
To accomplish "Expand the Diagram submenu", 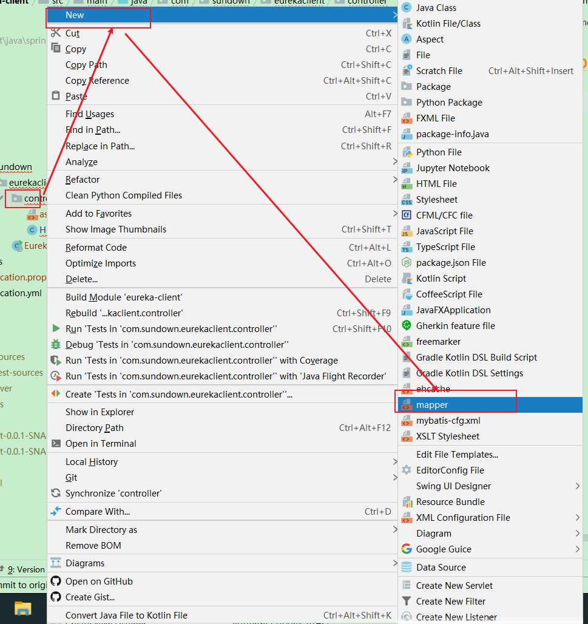I will [577, 534].
